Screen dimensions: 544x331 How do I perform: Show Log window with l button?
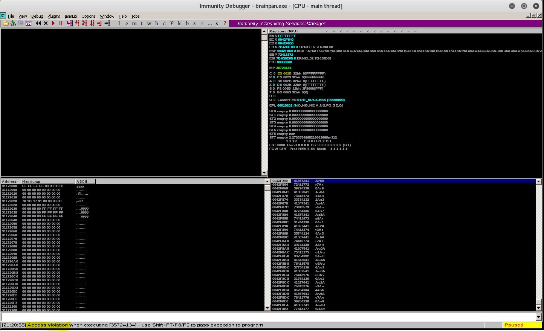tap(119, 23)
